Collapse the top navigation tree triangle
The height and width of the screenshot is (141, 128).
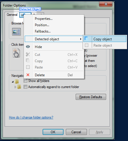pyautogui.click(x=13, y=82)
